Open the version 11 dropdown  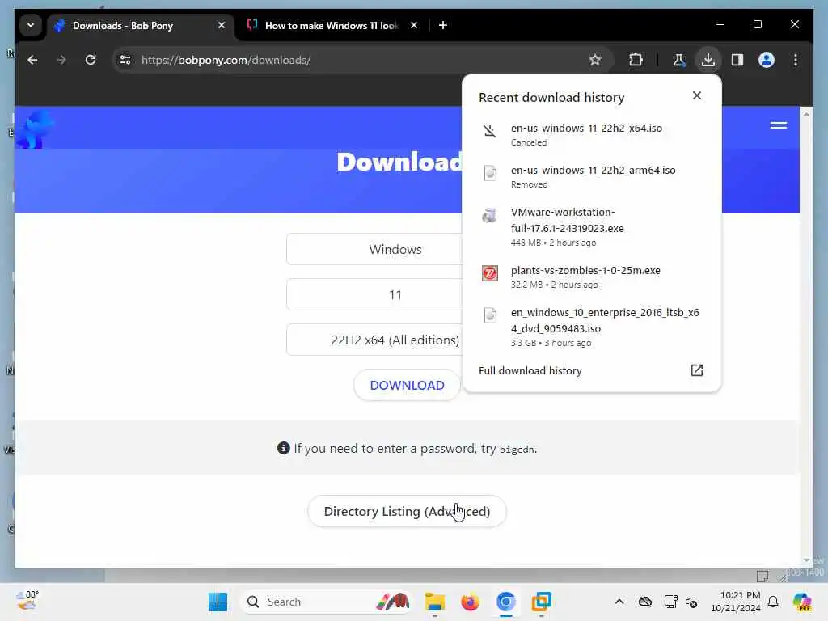[x=374, y=294]
